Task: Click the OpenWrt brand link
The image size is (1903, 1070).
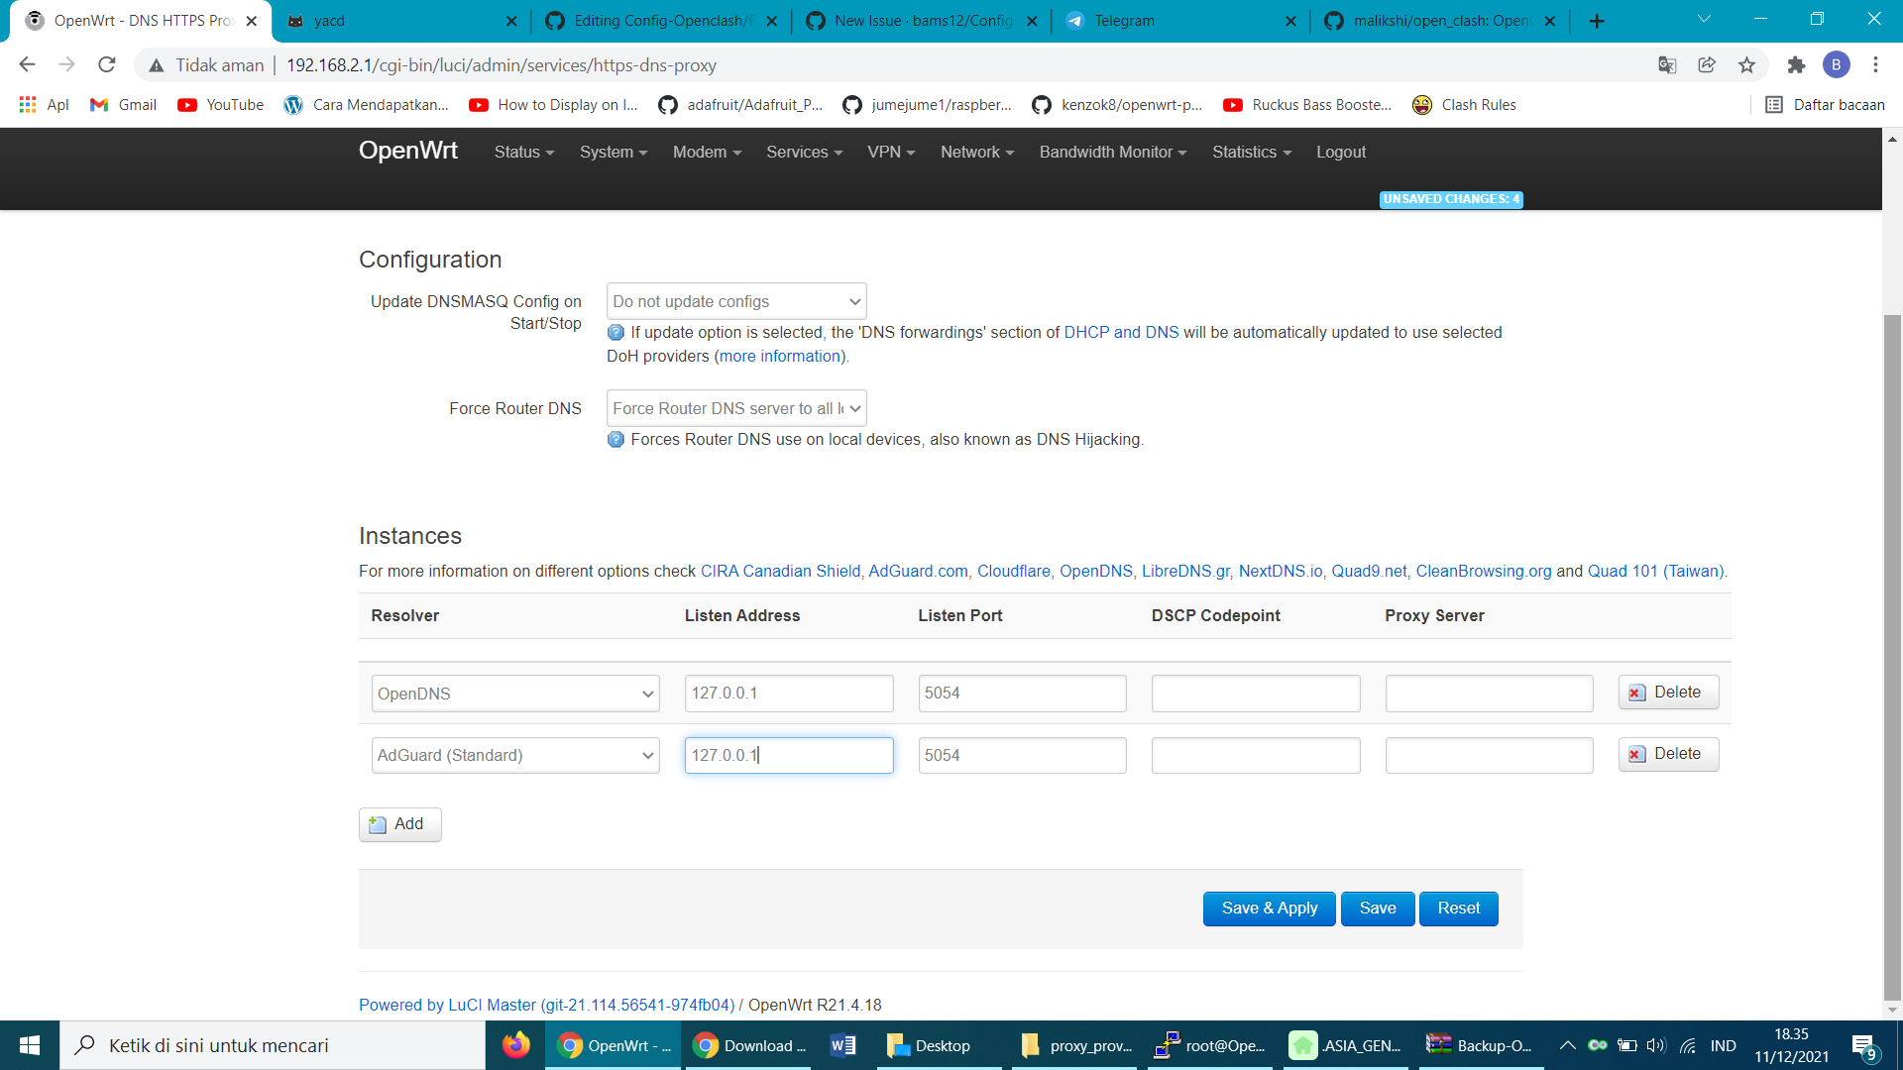Action: click(x=408, y=151)
